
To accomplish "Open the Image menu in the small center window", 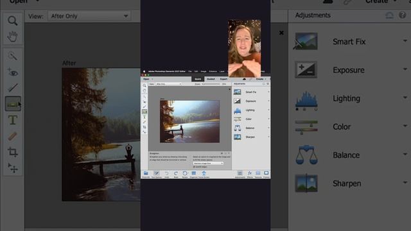I will coord(204,71).
